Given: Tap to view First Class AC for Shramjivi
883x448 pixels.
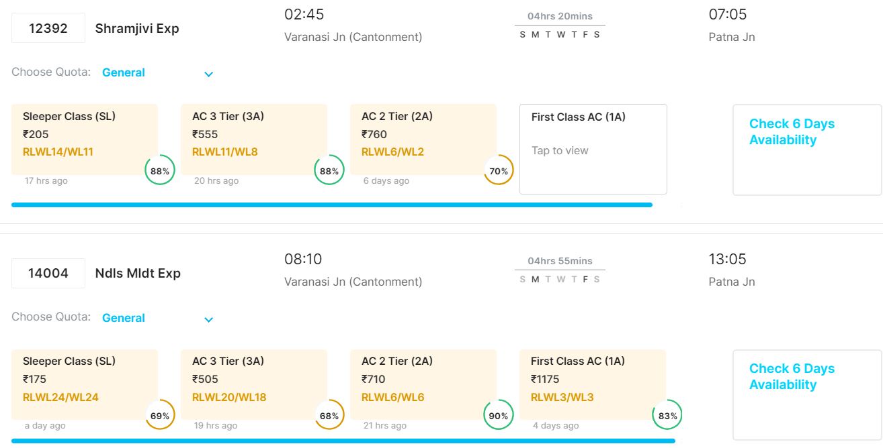Looking at the screenshot, I should pos(593,149).
